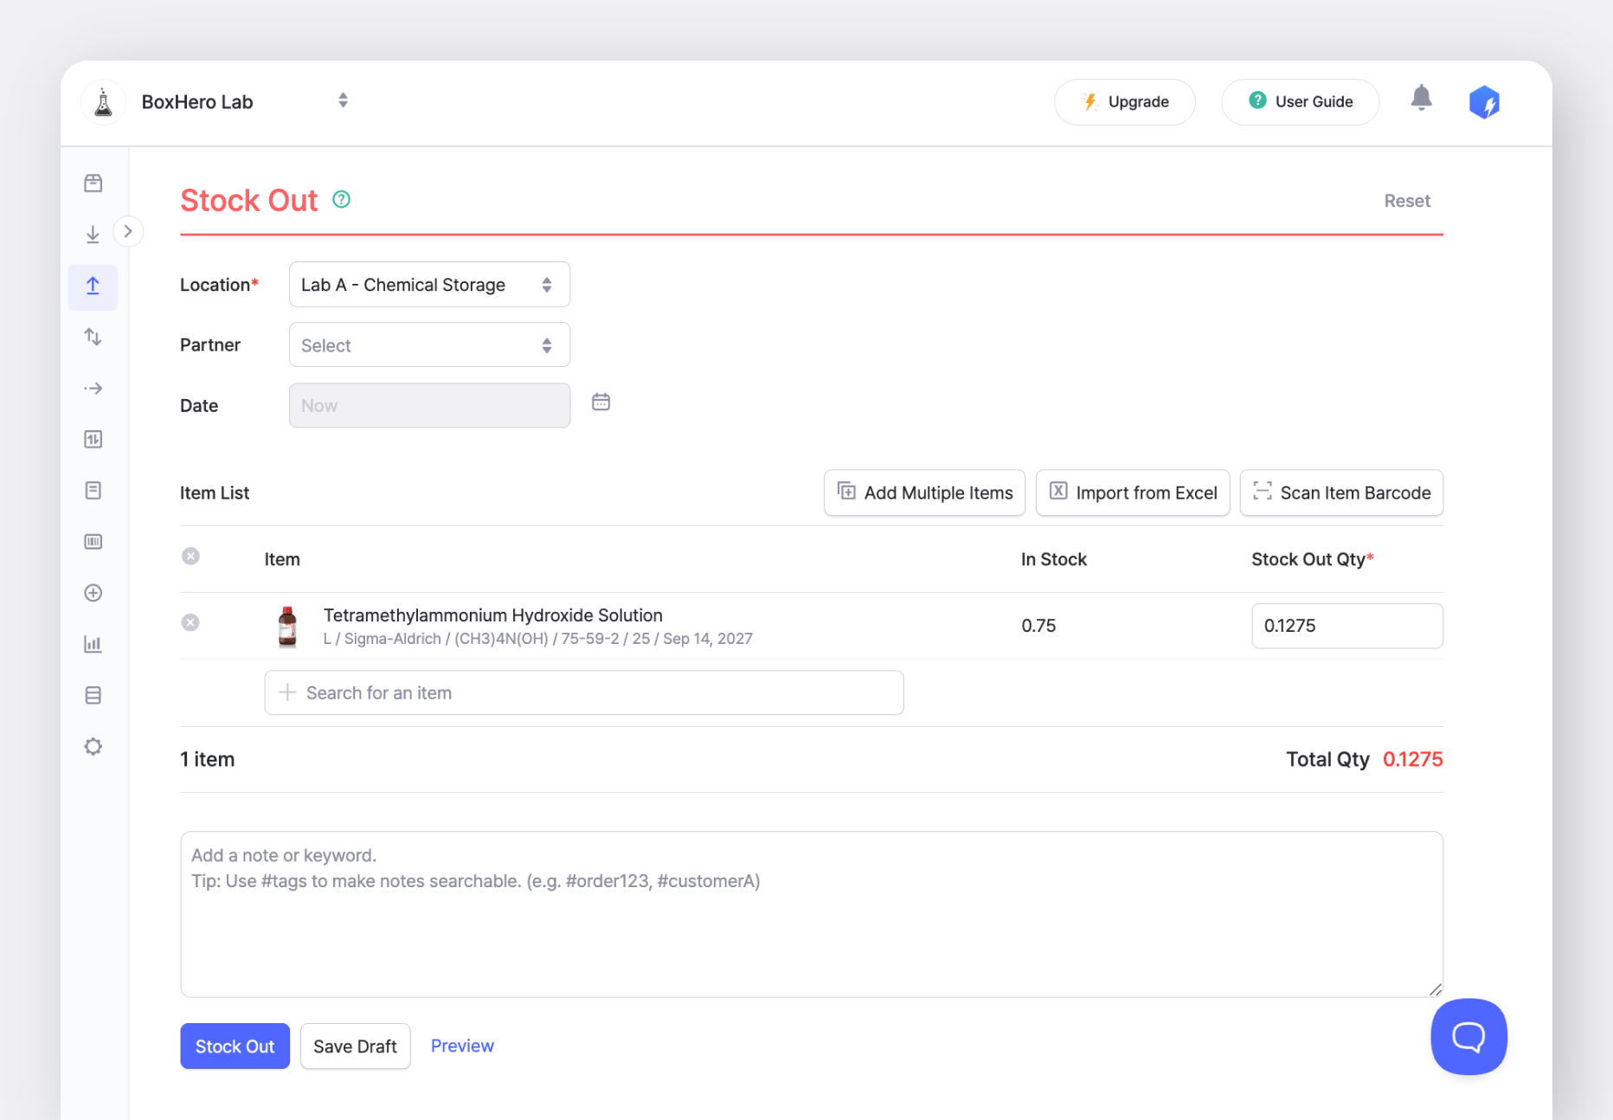Open the Transactions document icon in sidebar

(x=93, y=490)
